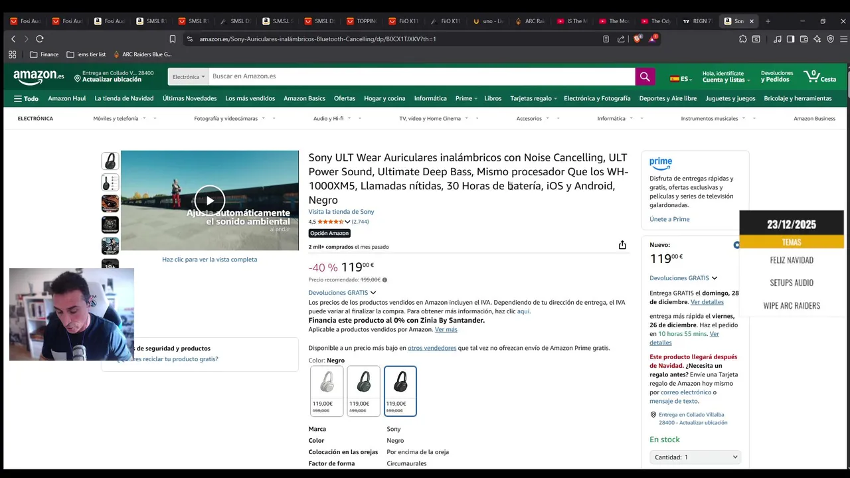The image size is (850, 478).
Task: Open Amazon Basics nav item
Action: pos(304,98)
